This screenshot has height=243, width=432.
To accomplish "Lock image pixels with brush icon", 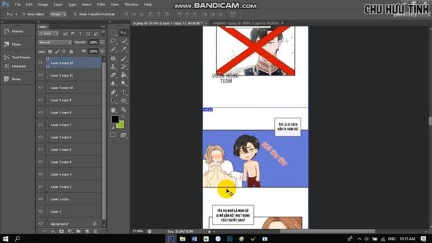I will tap(57, 51).
